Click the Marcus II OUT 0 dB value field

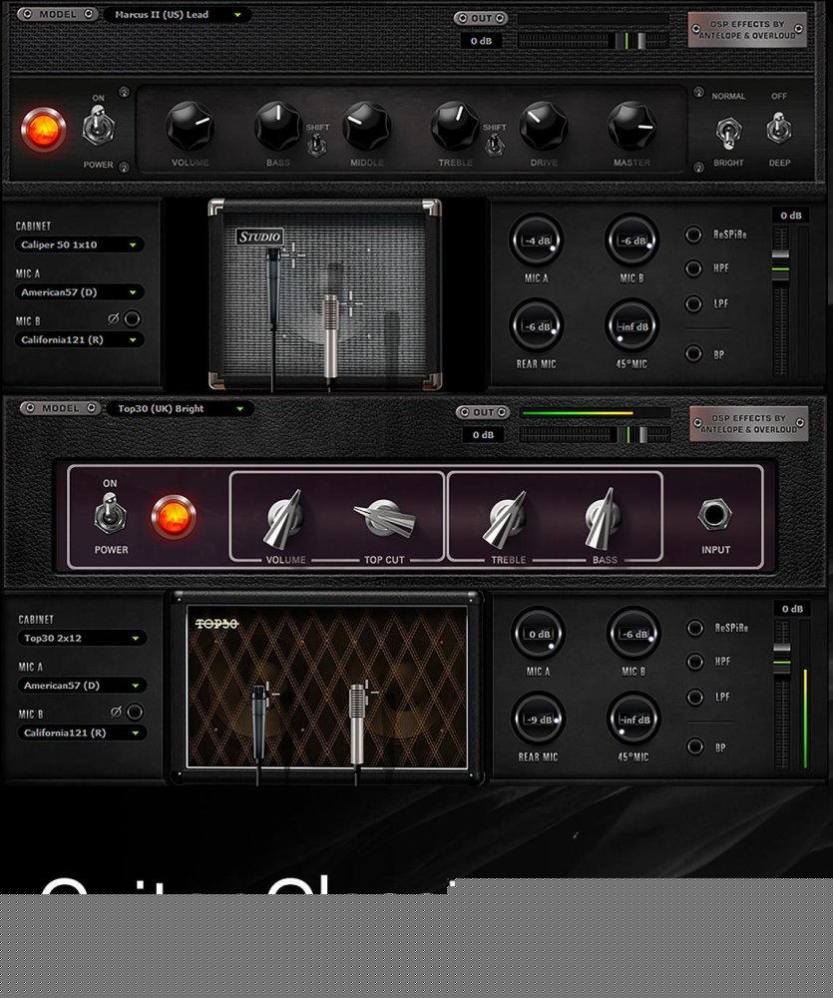point(481,41)
